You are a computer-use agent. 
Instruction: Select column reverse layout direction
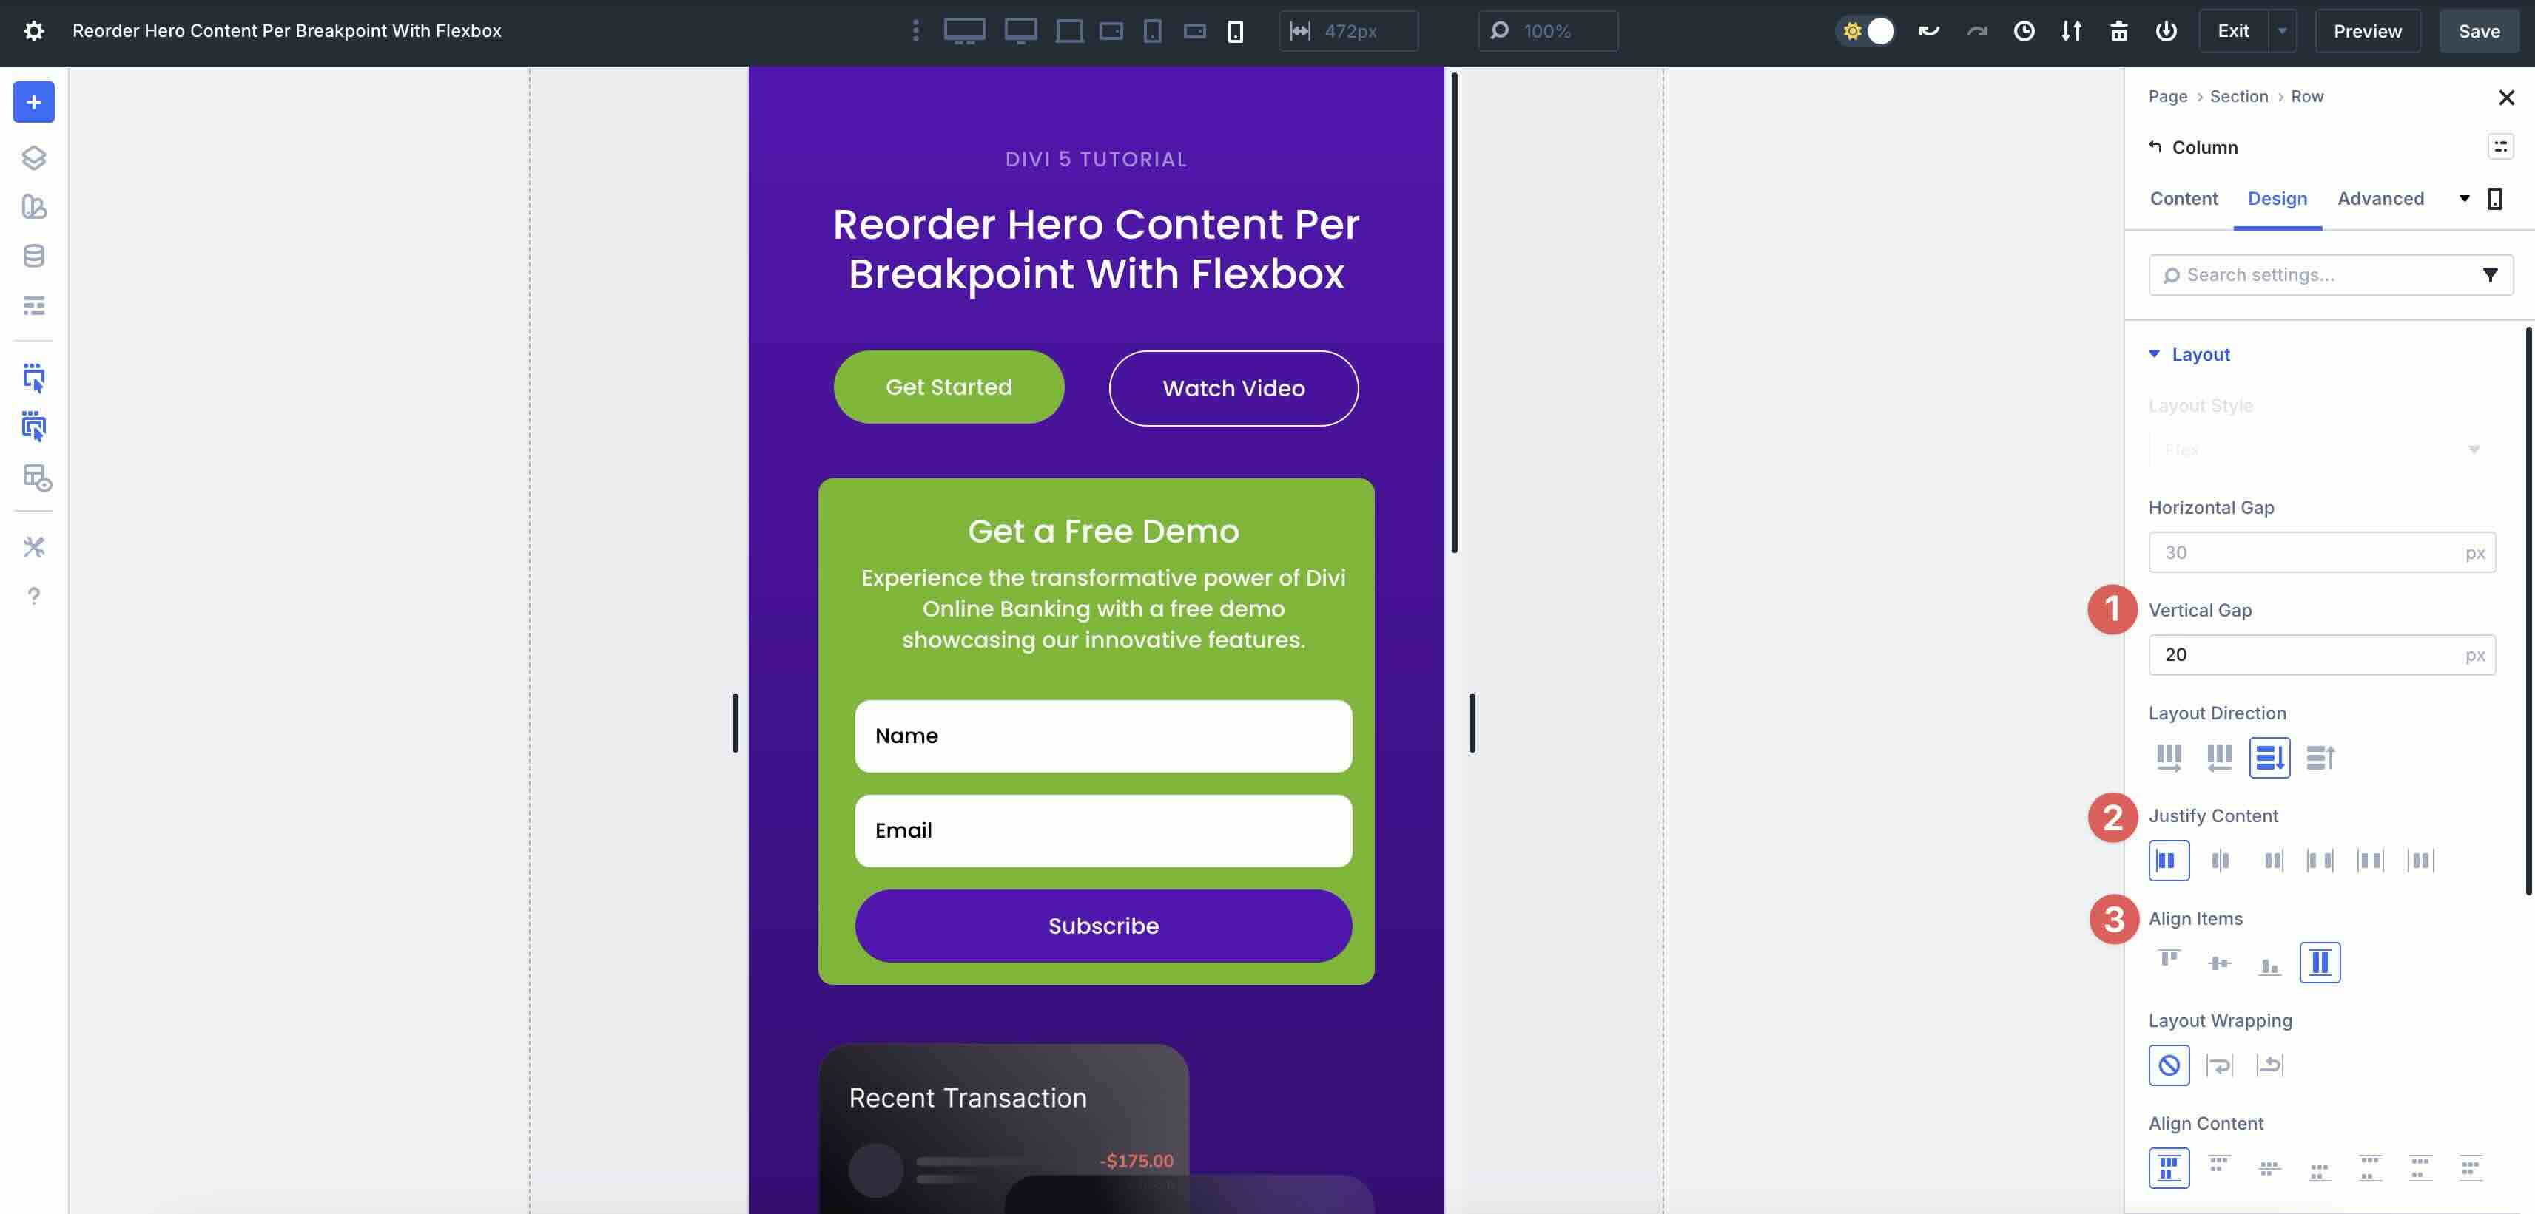click(2320, 757)
